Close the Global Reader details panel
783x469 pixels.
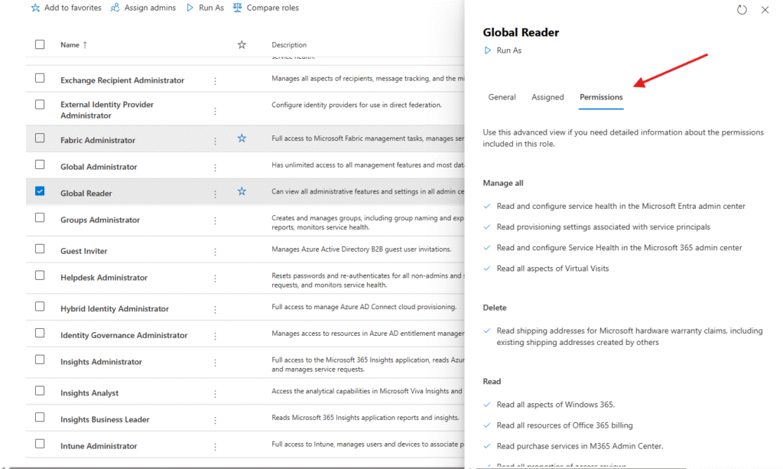tap(765, 10)
